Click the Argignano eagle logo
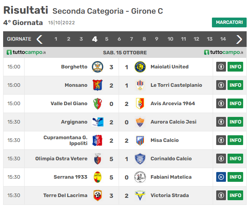Viewport: 249px width, 208px height. click(x=98, y=122)
